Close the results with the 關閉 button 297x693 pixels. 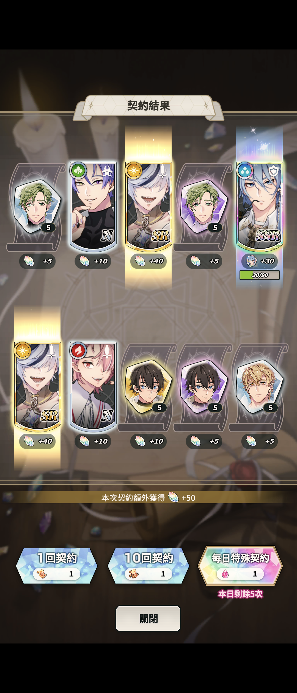(x=148, y=618)
